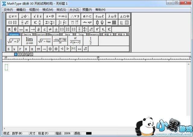Insert the pi symbol
This screenshot has height=137, width=193.
(9, 29)
